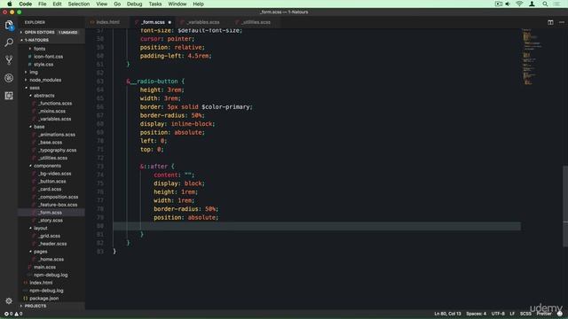Click the Ln 80, Col 13 cursor position indicator

click(x=447, y=314)
